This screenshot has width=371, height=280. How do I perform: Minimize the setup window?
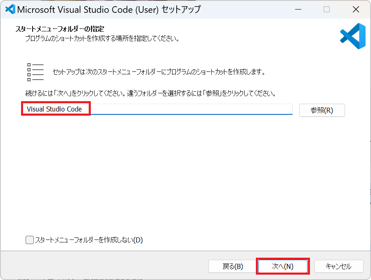[x=298, y=9]
